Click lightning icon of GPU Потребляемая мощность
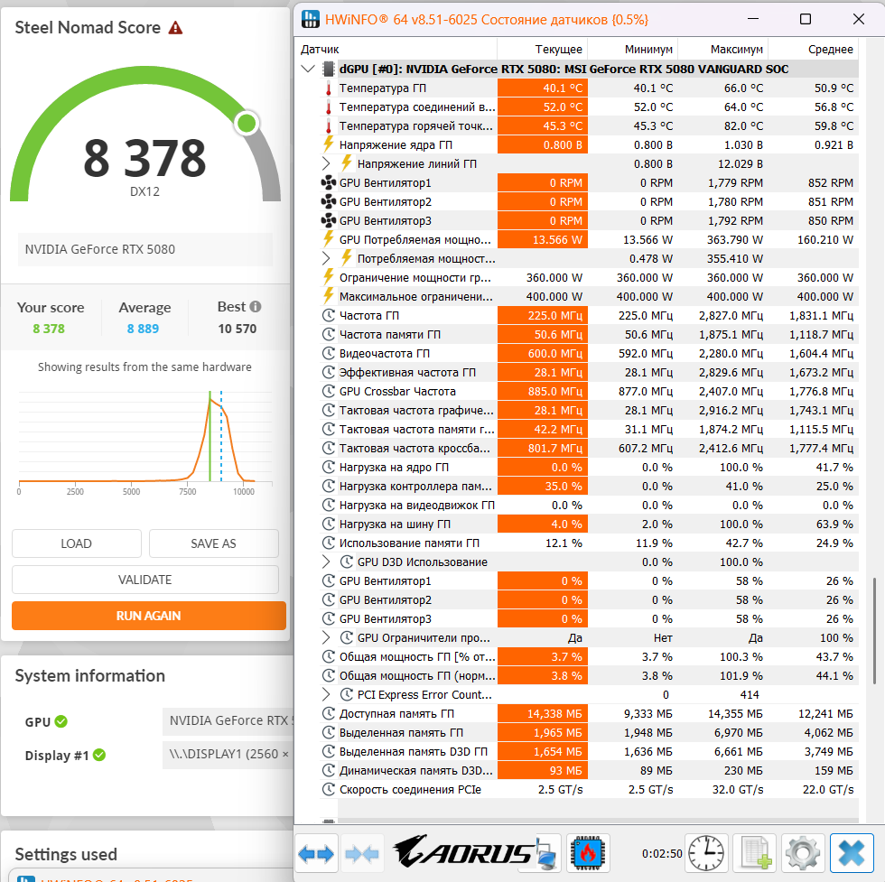Screen dimensions: 885x882 [328, 239]
